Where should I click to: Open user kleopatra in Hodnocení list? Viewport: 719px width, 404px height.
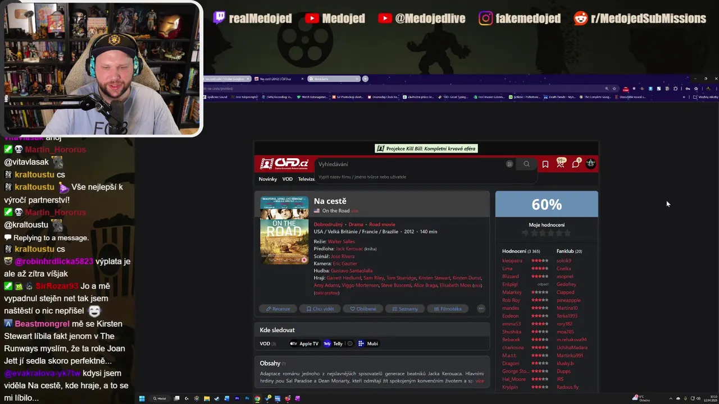click(x=512, y=261)
